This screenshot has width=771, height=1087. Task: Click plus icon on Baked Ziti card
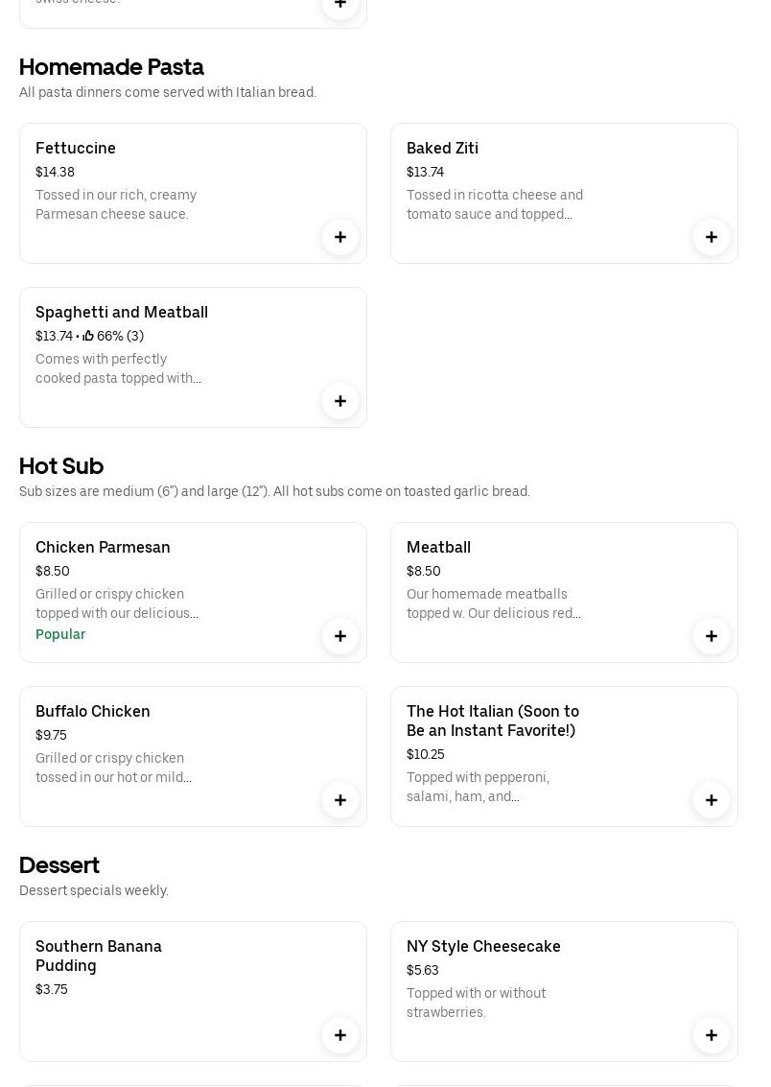(712, 237)
